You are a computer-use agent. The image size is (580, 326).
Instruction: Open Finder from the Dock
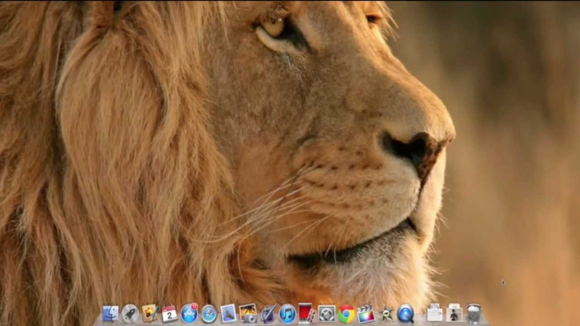(110, 314)
